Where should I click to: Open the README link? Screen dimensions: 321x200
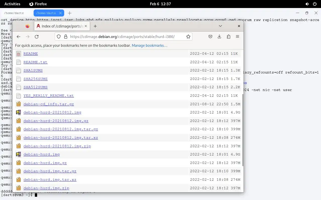[x=31, y=54]
